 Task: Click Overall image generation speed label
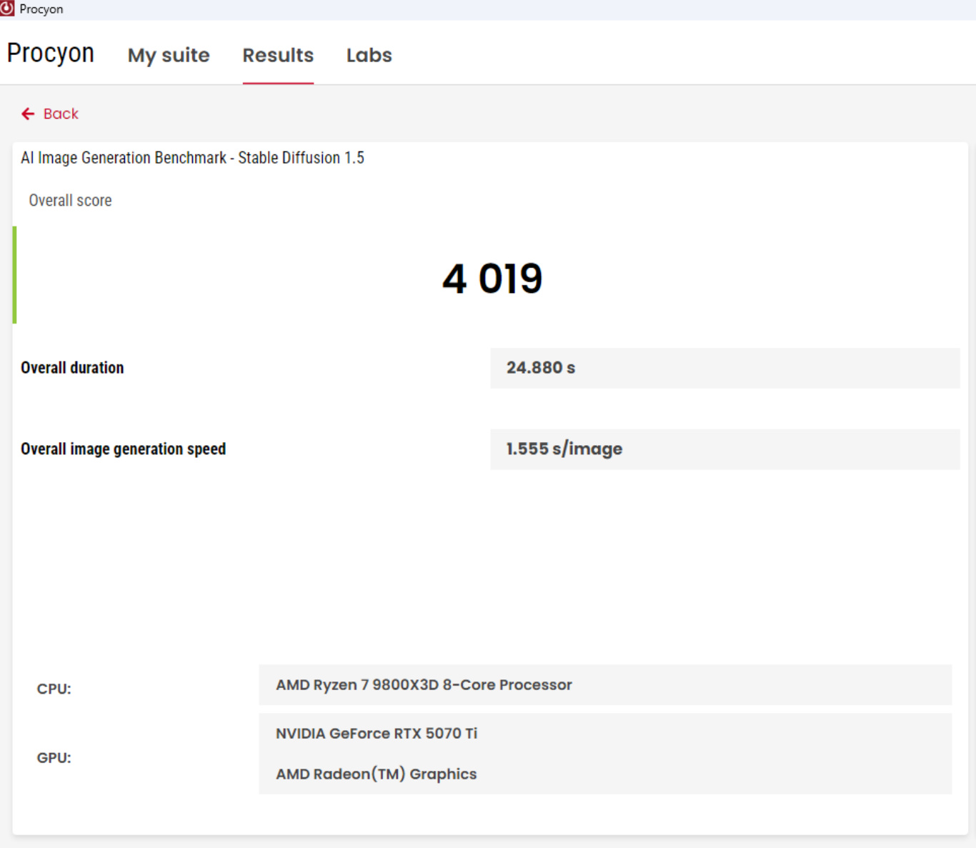pos(123,449)
